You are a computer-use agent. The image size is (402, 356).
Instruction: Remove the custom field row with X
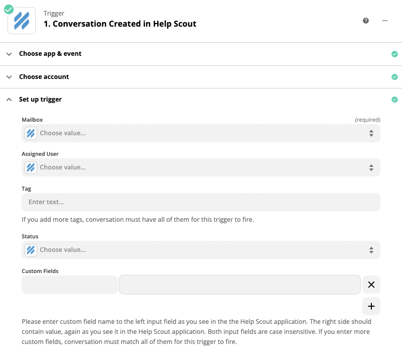pos(371,285)
